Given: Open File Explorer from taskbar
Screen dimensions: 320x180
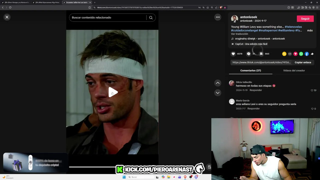Looking at the screenshot, I should point(168,177).
